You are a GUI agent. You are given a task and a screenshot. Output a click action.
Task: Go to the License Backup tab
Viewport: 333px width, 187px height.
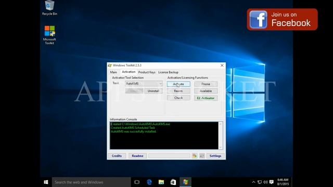pyautogui.click(x=168, y=72)
